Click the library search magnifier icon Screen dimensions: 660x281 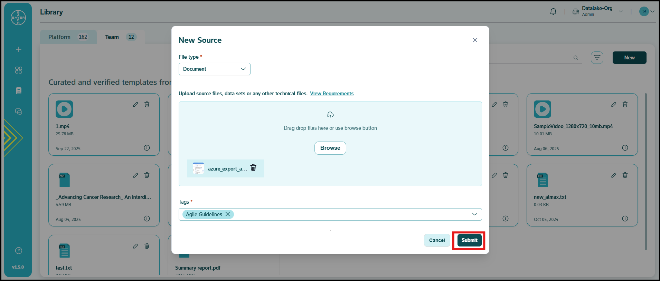pos(576,58)
